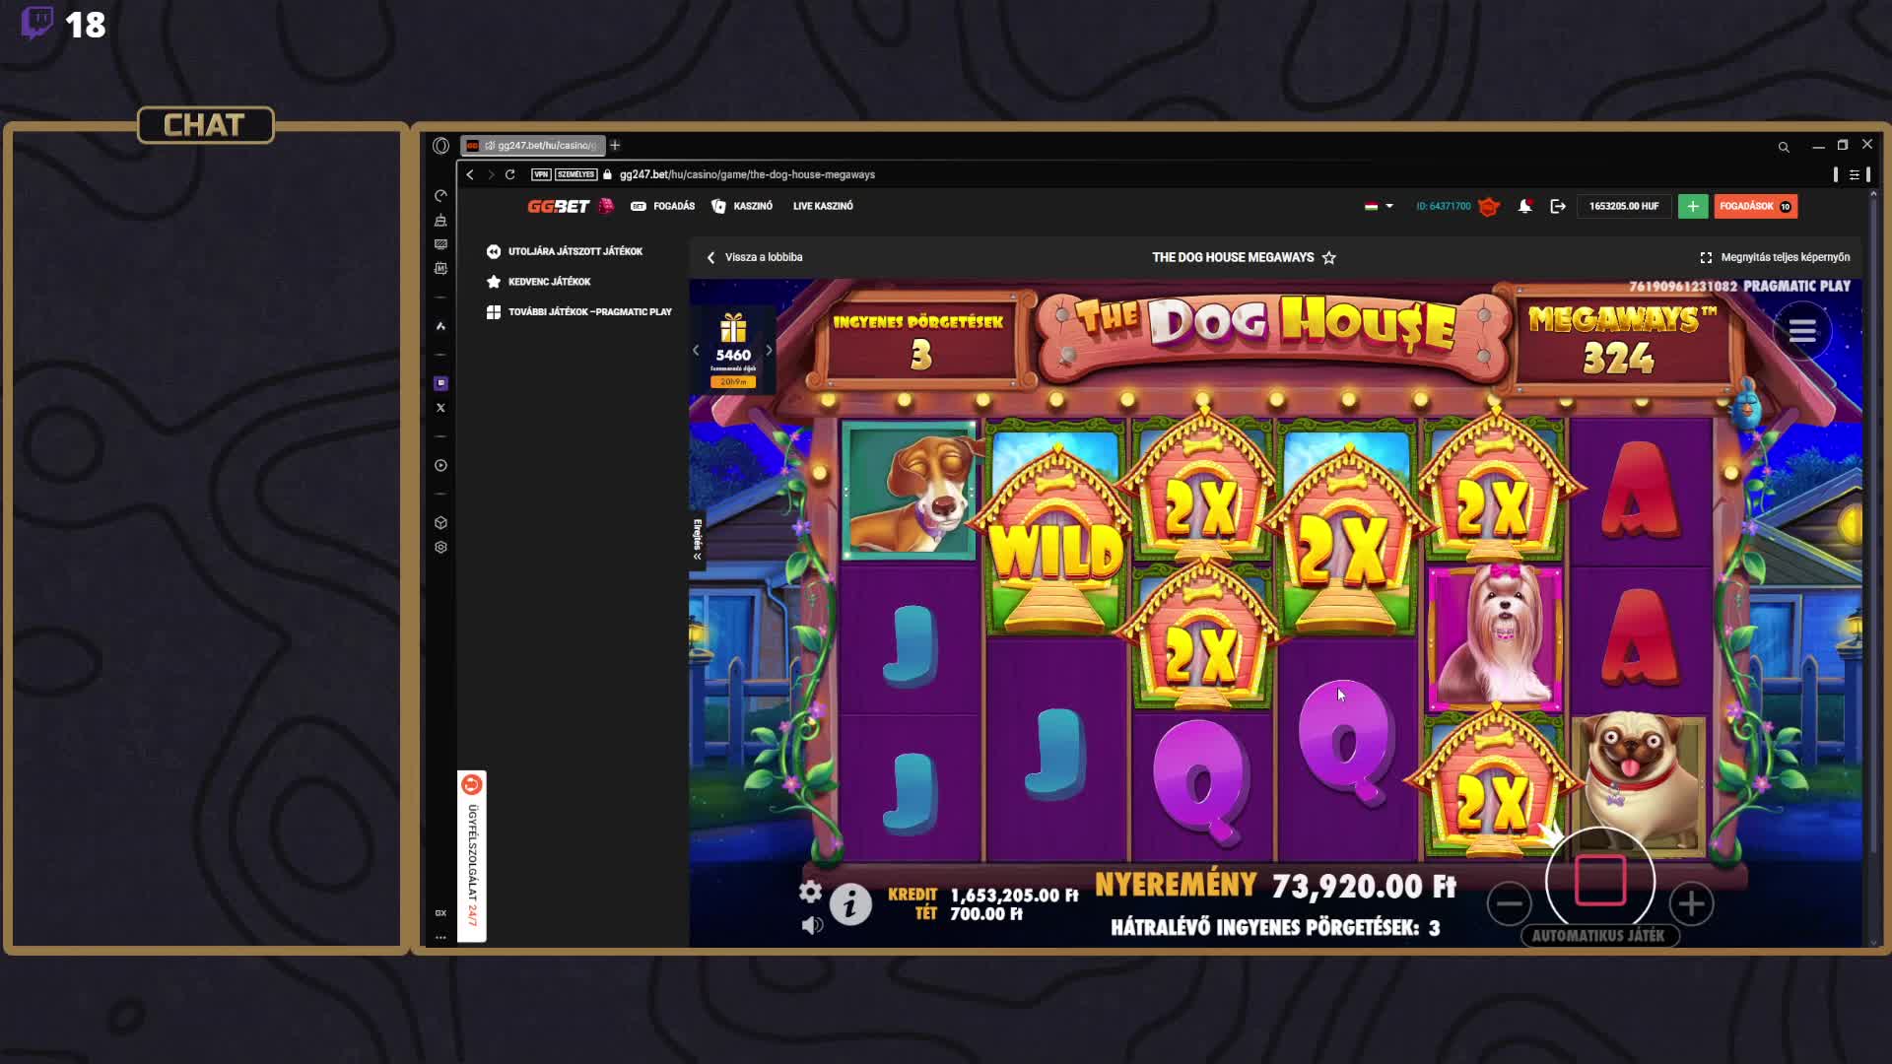Image resolution: width=1892 pixels, height=1064 pixels.
Task: Reload the gg247.bet page
Action: pos(509,174)
